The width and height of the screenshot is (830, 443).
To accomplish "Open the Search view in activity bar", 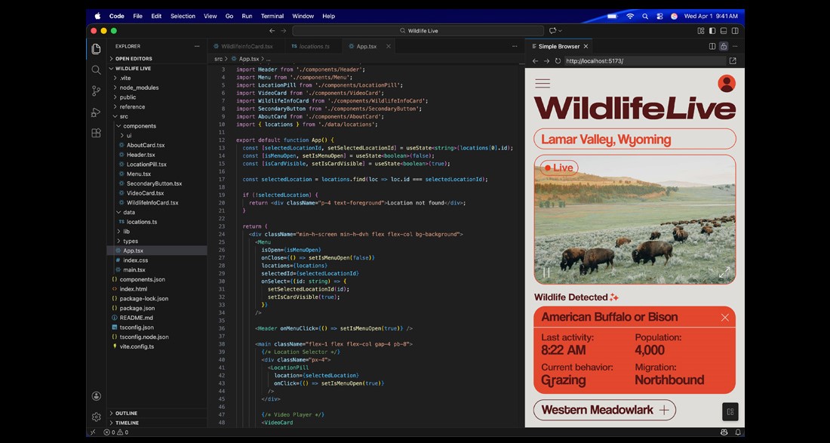I will click(96, 70).
